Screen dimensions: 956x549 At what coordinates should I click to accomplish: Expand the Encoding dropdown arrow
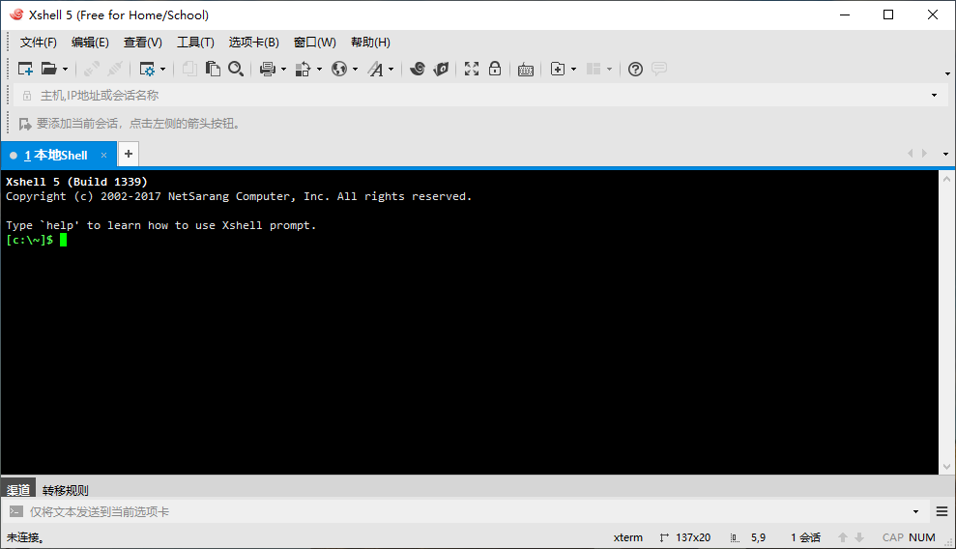point(356,70)
